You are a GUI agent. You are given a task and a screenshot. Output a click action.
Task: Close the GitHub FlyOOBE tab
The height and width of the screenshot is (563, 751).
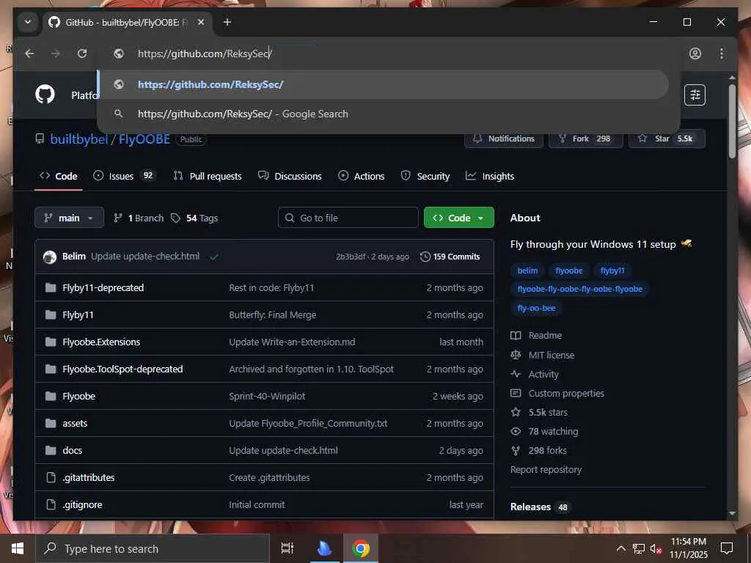[x=201, y=22]
